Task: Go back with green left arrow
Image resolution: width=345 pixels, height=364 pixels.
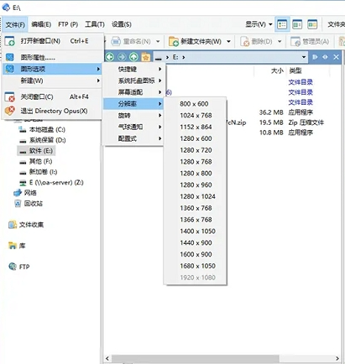Action: click(x=110, y=57)
